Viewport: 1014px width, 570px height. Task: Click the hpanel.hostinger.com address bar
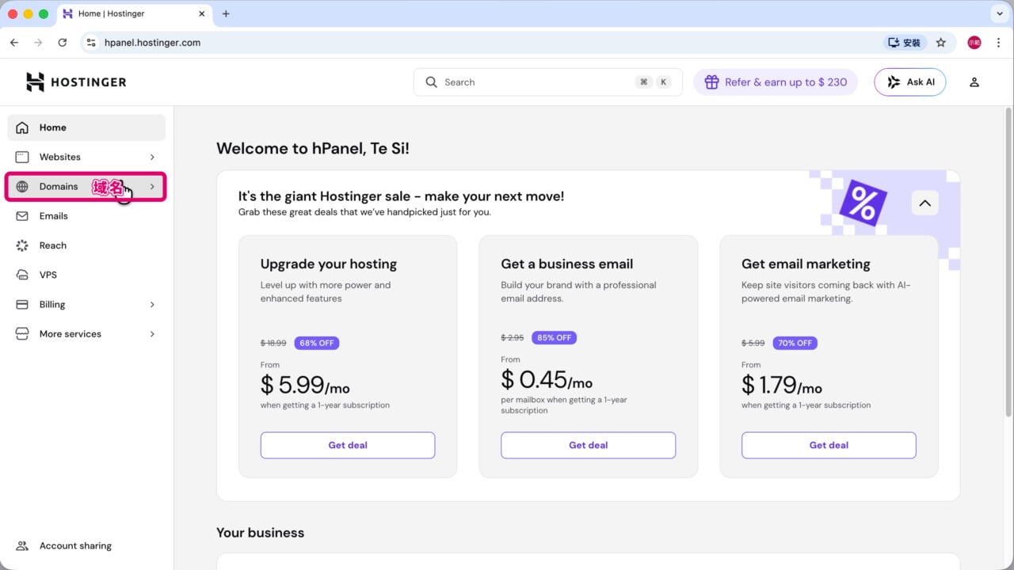[x=152, y=43]
